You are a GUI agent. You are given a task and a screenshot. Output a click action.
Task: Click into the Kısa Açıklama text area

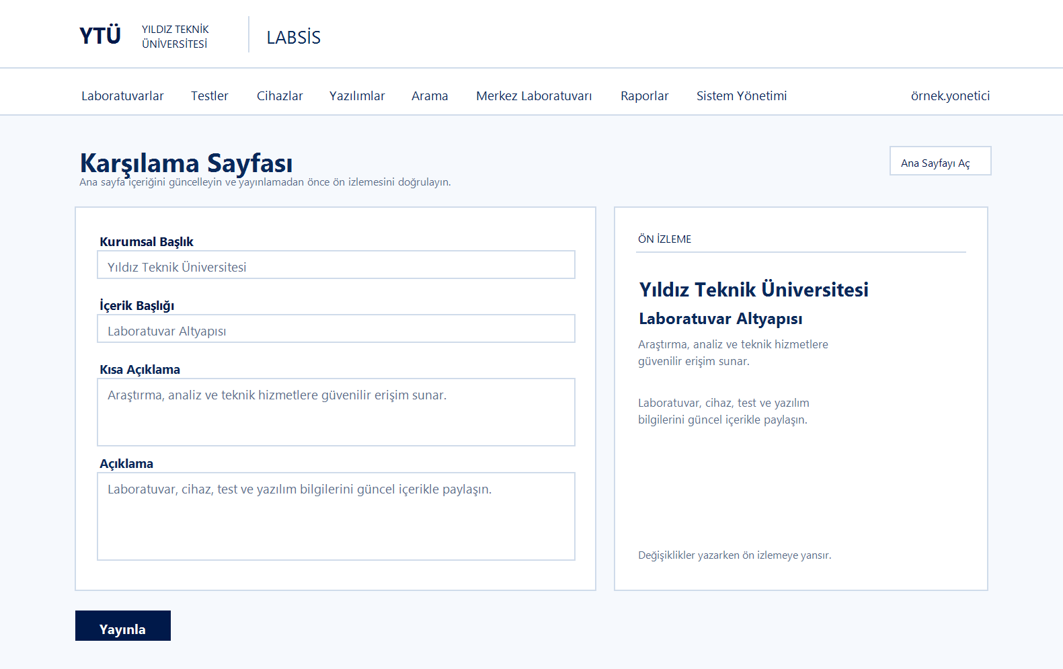(336, 412)
